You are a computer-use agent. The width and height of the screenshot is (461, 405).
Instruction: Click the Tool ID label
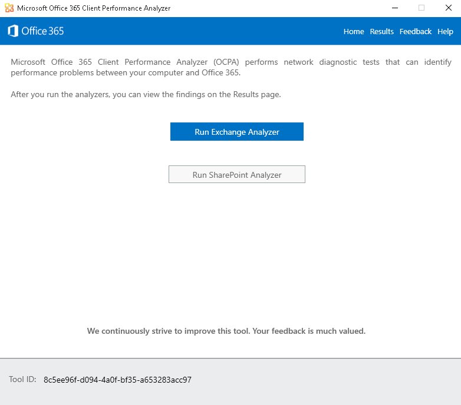(22, 379)
